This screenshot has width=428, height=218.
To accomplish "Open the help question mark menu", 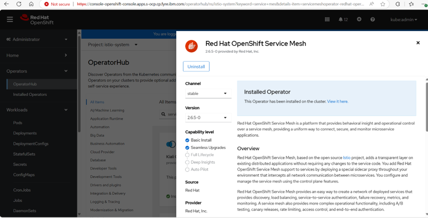I will (372, 20).
